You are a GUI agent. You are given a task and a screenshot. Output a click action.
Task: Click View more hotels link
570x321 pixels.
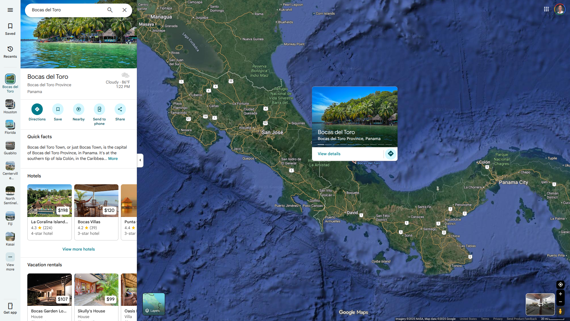pyautogui.click(x=78, y=249)
